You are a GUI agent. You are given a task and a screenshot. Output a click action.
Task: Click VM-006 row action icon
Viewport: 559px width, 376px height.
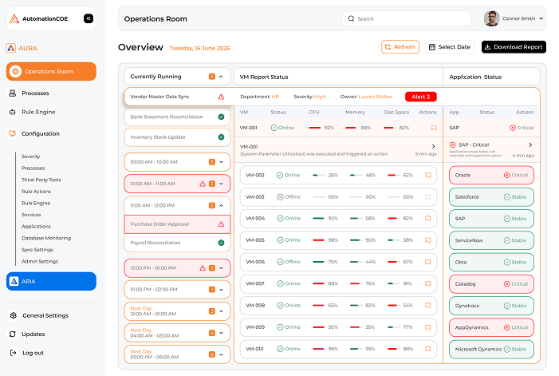(x=427, y=262)
